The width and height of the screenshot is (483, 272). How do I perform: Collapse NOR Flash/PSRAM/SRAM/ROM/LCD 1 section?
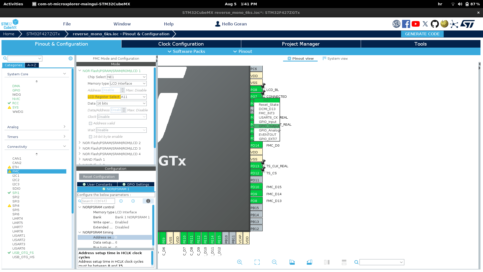pyautogui.click(x=80, y=71)
